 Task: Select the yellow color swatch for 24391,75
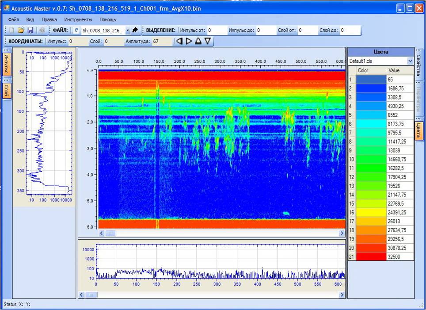coord(371,212)
